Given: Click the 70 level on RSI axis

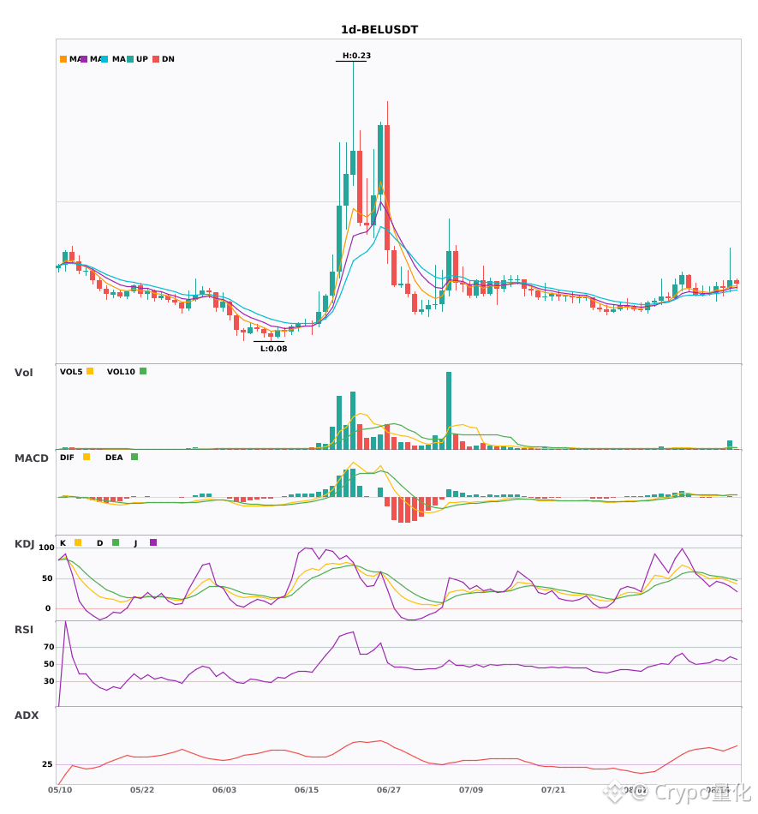Looking at the screenshot, I should [x=49, y=647].
